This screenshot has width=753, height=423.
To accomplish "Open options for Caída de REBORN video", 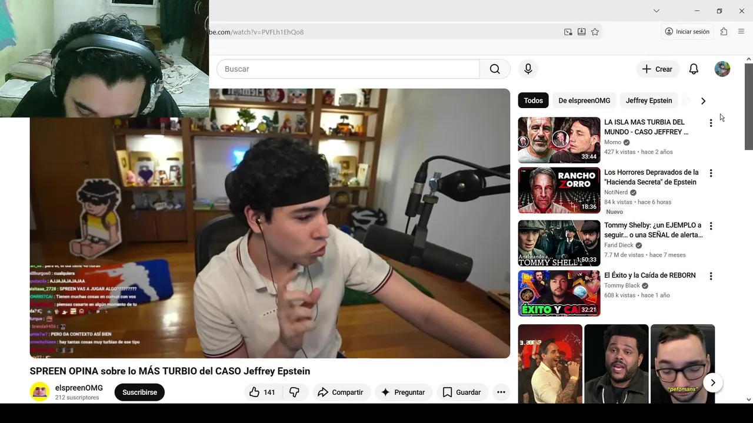I will 711,276.
